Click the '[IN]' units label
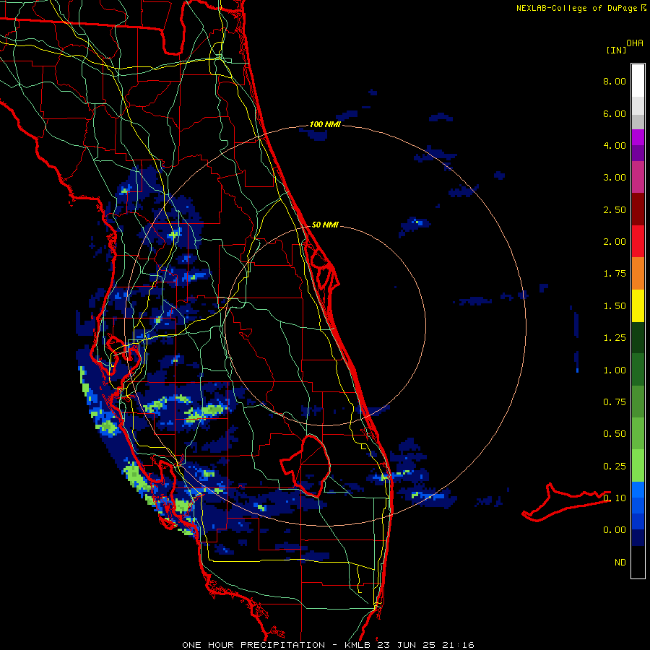650x650 pixels. (616, 50)
